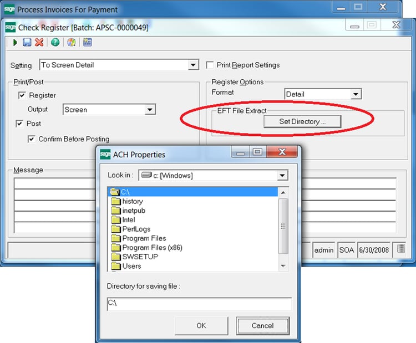Disable Confirm Before Posting checkbox
This screenshot has width=416, height=343.
click(32, 139)
